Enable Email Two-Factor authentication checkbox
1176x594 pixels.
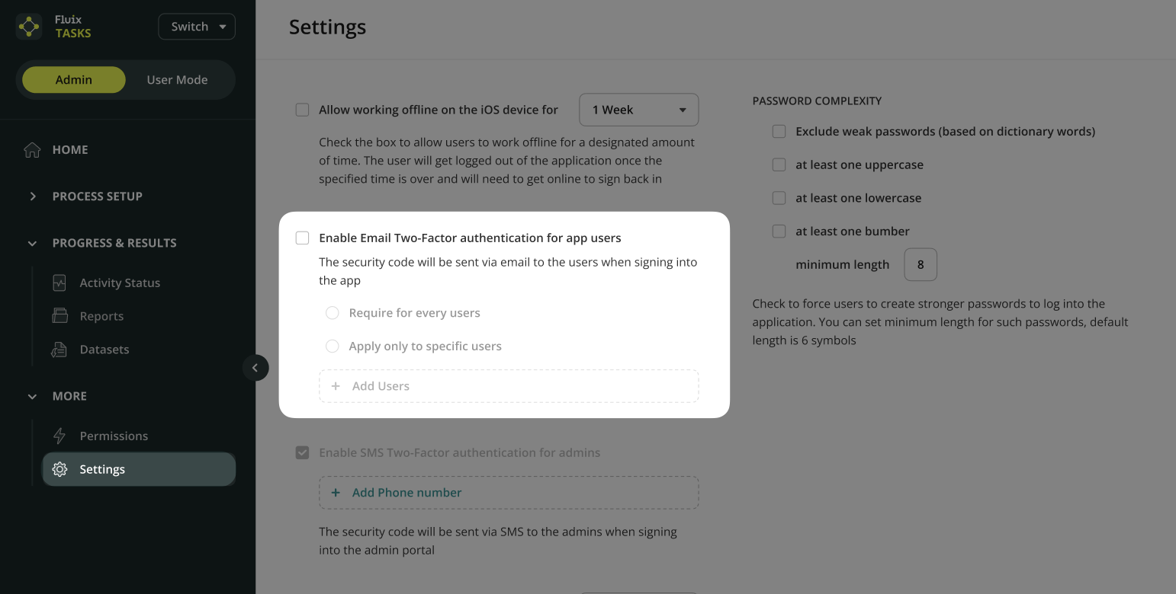[303, 238]
